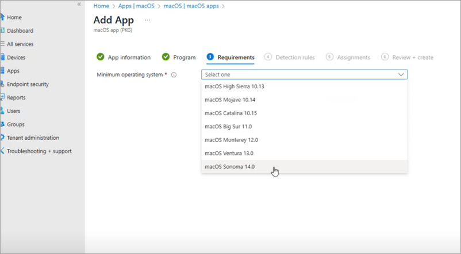Click the step 5 circle for Assignments
This screenshot has height=254, width=461.
[329, 57]
